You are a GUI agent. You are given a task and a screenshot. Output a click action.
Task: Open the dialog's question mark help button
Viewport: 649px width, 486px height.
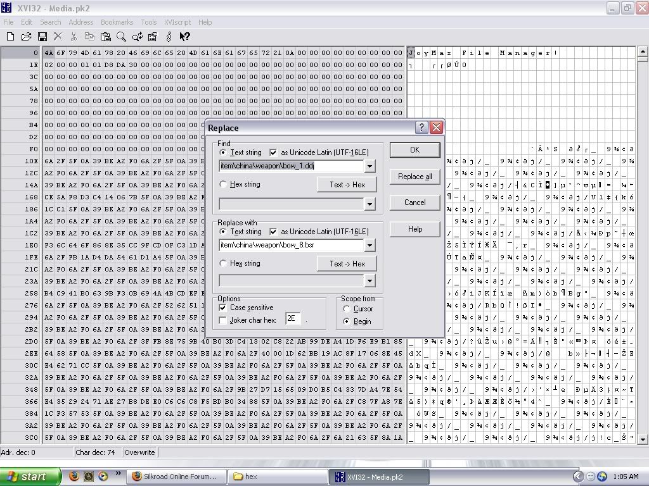(421, 128)
